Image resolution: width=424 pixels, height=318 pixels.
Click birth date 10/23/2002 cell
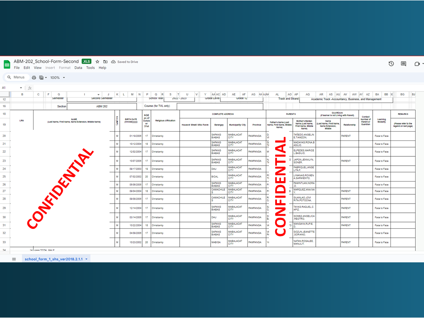(131, 242)
